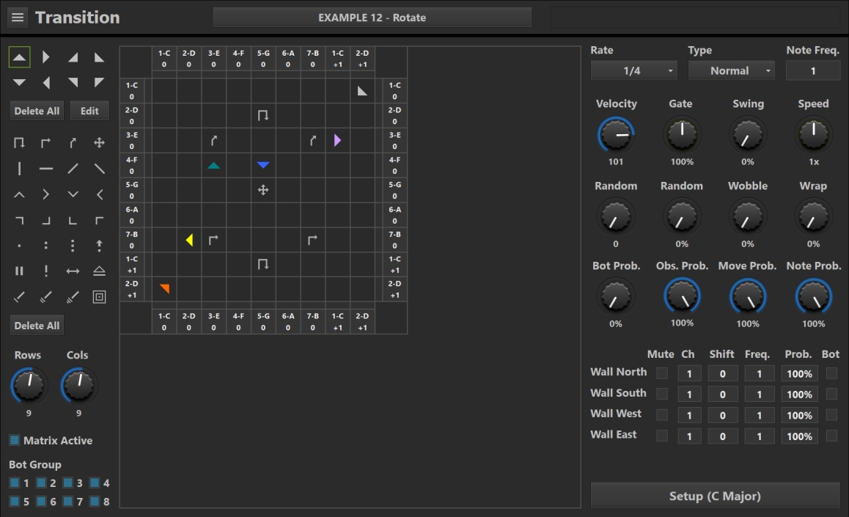Open the hamburger menu
Viewport: 849px width, 517px height.
tap(17, 17)
